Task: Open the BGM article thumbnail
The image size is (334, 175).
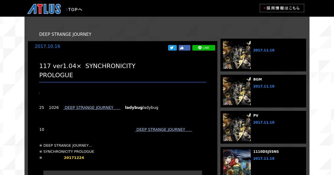Action: (237, 91)
